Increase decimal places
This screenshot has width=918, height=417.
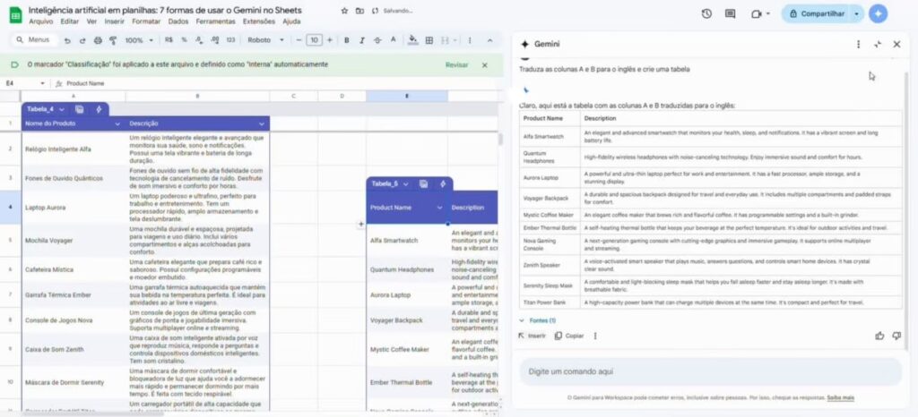click(214, 40)
